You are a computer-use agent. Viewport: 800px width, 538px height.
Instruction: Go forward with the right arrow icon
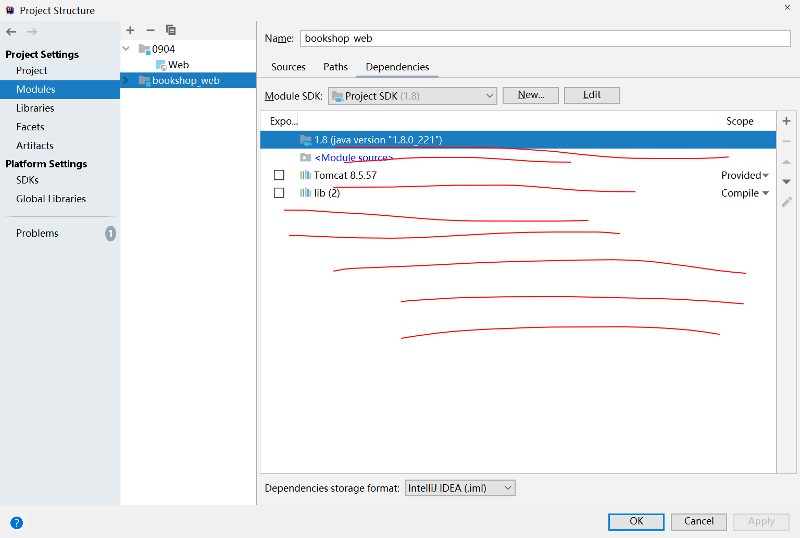(x=32, y=32)
